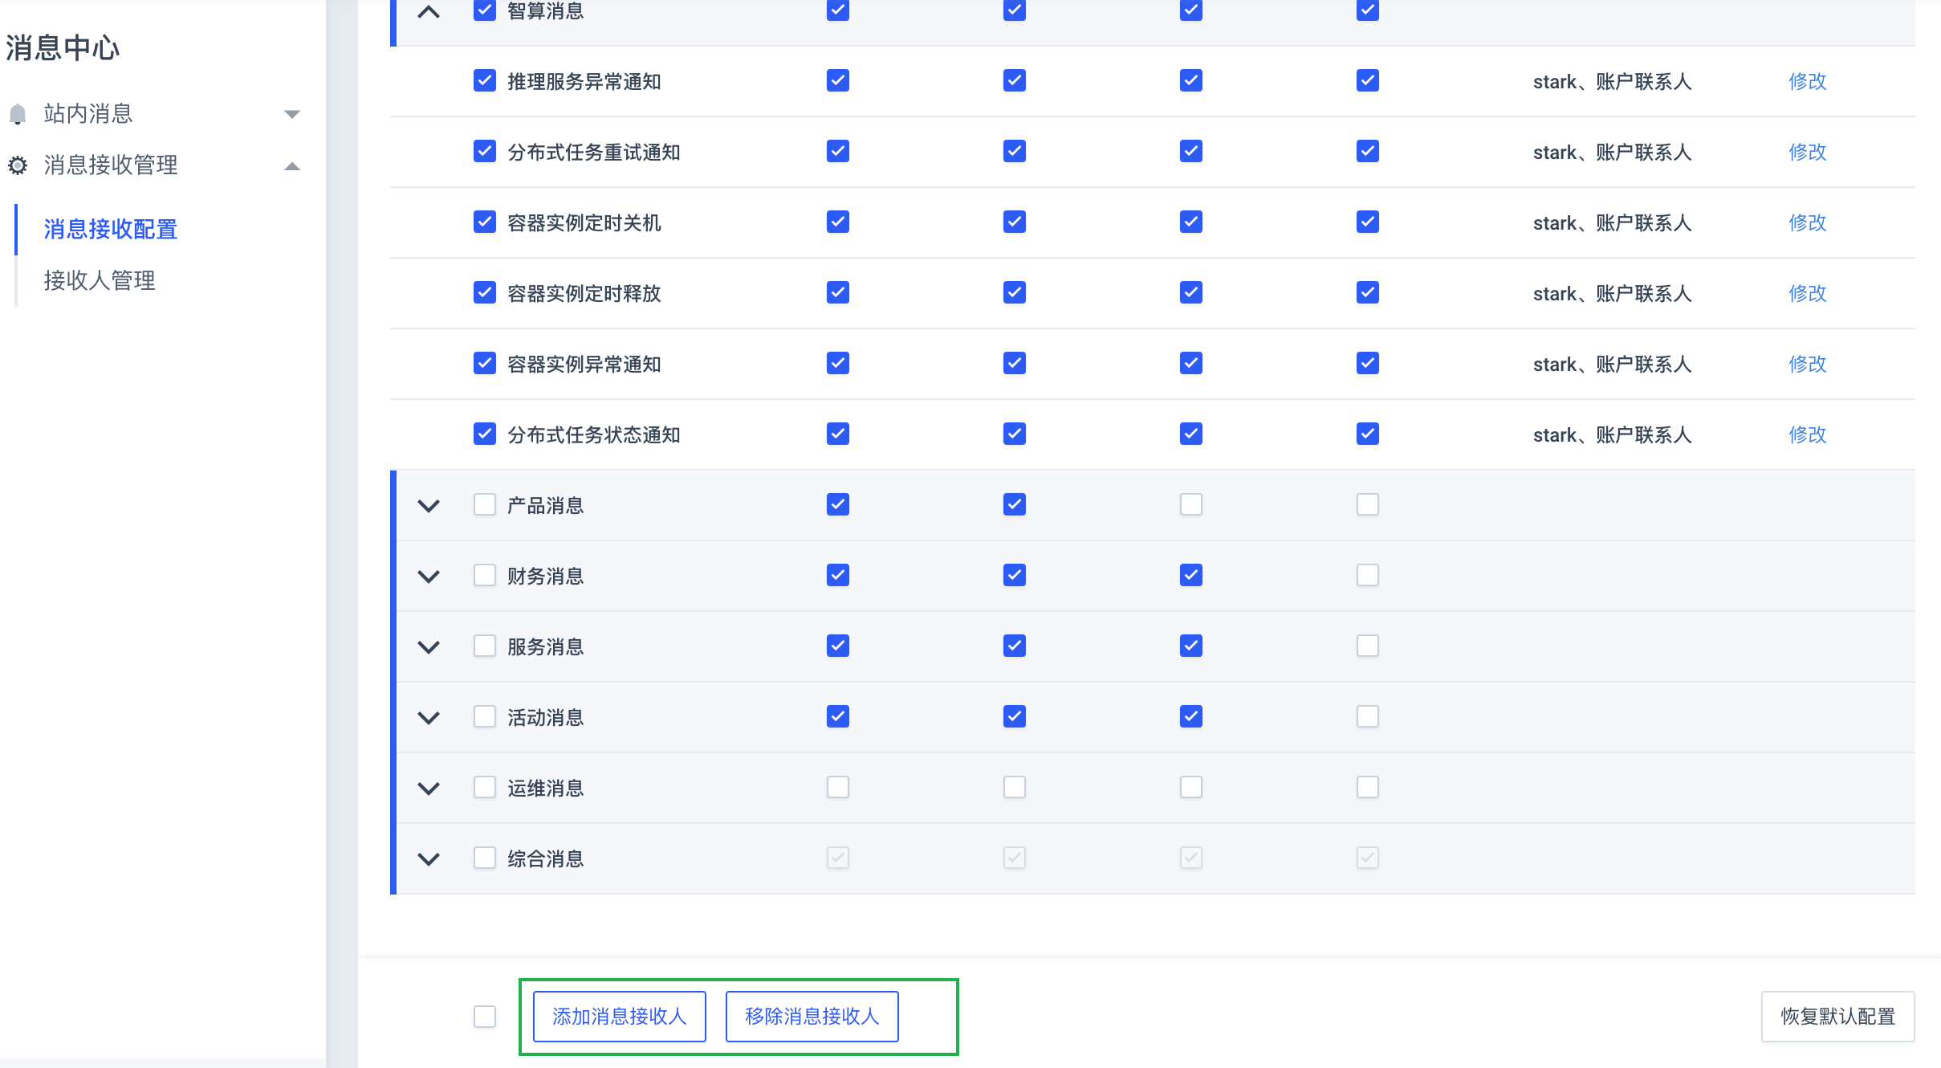1941x1068 pixels.
Task: Uncheck 分布式任务状态通知 row checkbox
Action: [485, 434]
